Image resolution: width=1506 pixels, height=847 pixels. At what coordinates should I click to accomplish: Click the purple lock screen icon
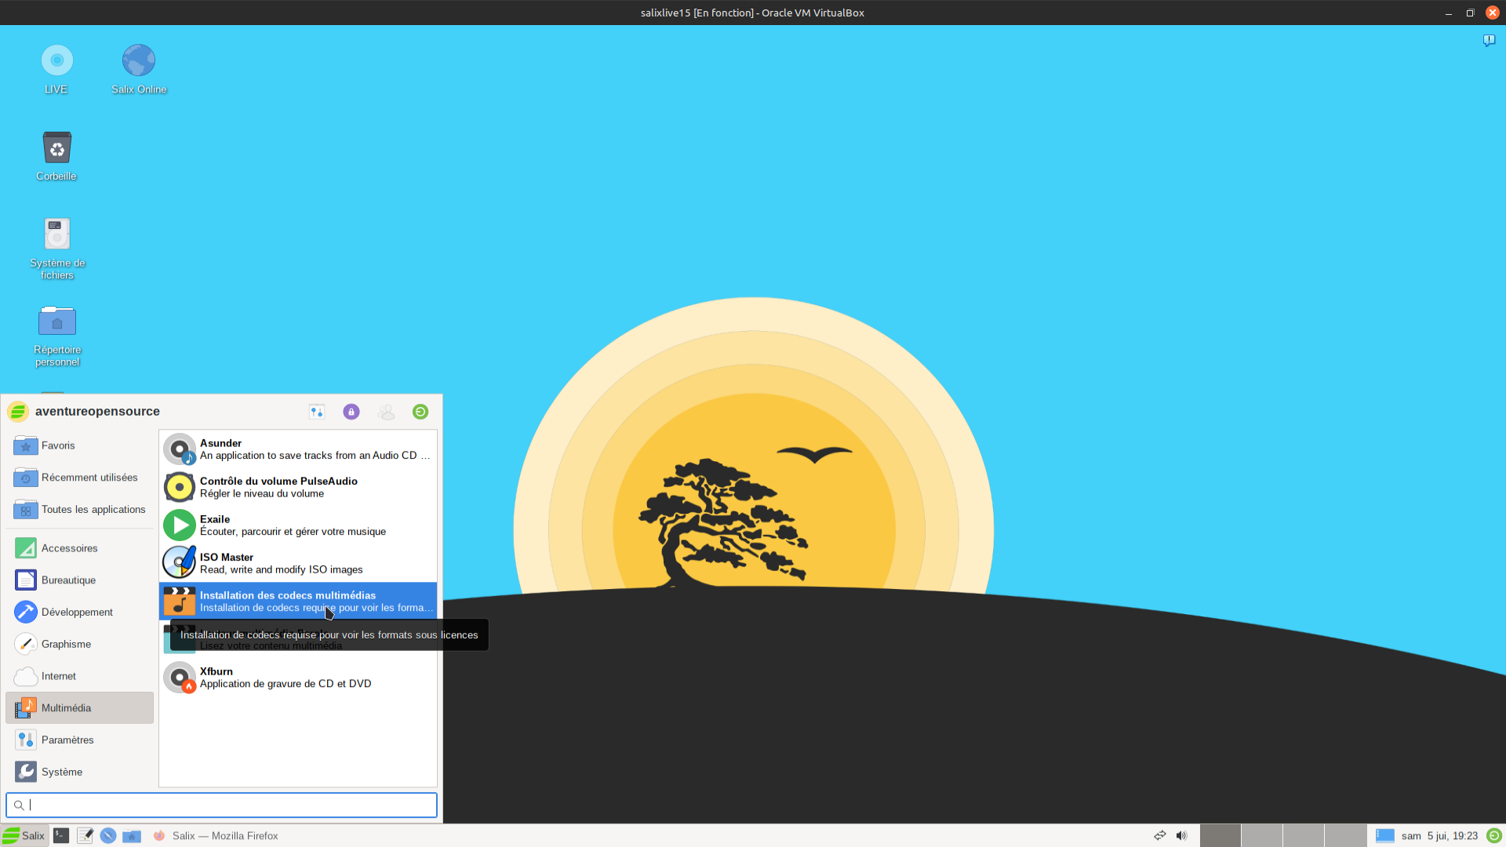[351, 412]
